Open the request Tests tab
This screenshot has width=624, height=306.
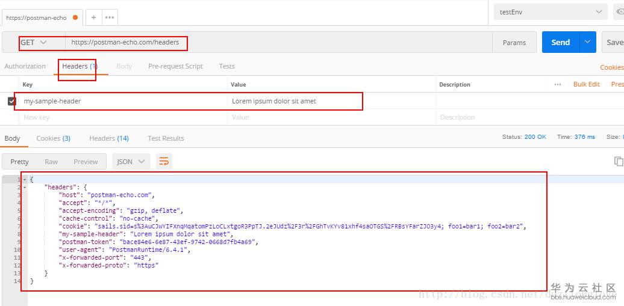point(227,66)
